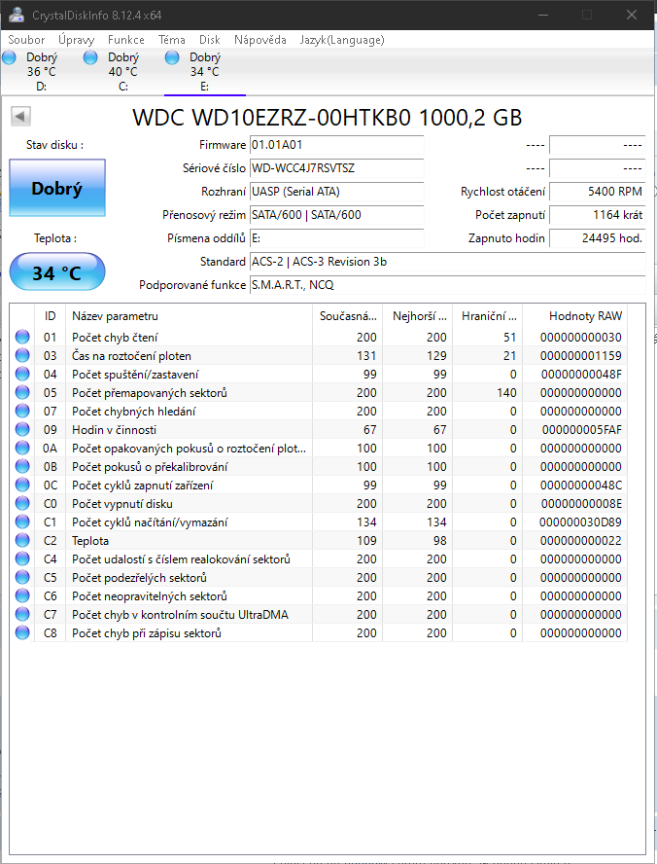
Task: Switch to drive E: at 34 °C
Action: click(205, 72)
